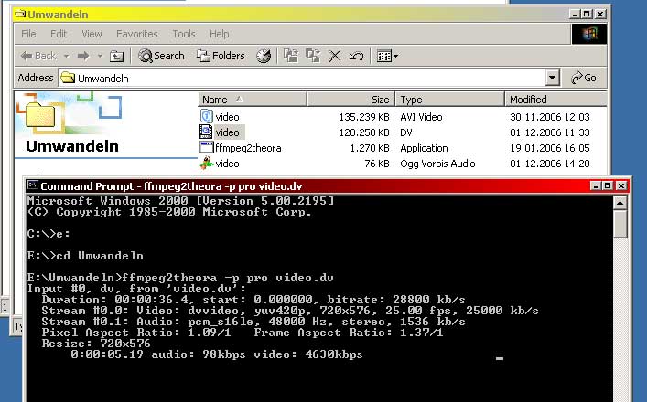The width and height of the screenshot is (647, 402).
Task: Click the 19.01.2006 16:05 modified date
Action: [550, 148]
